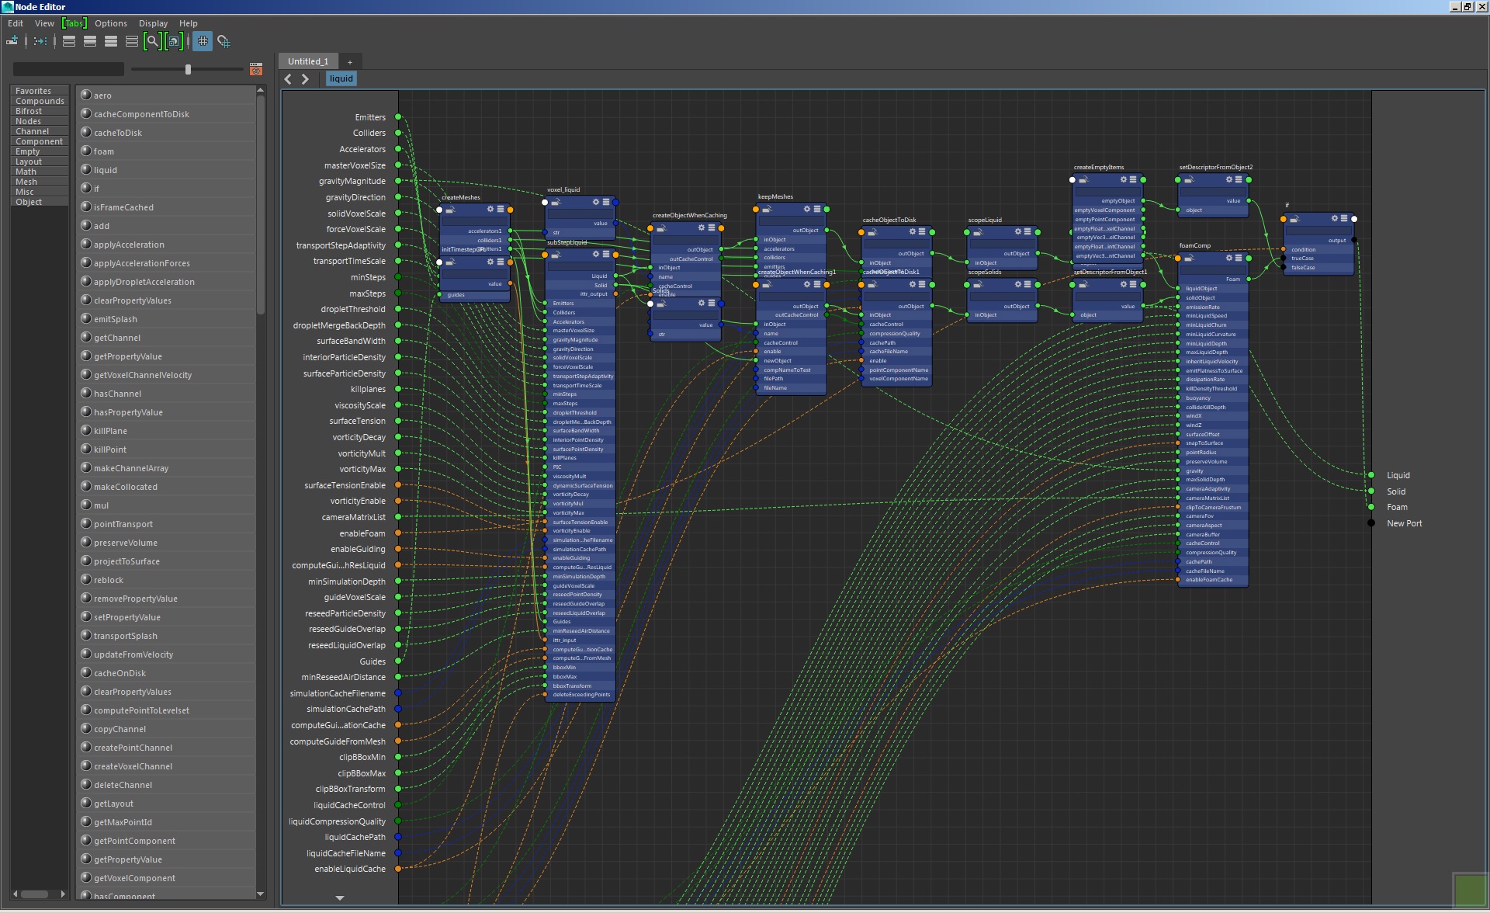Select the applyAcceleration node in list
Viewport: 1490px width, 913px height.
click(x=129, y=245)
